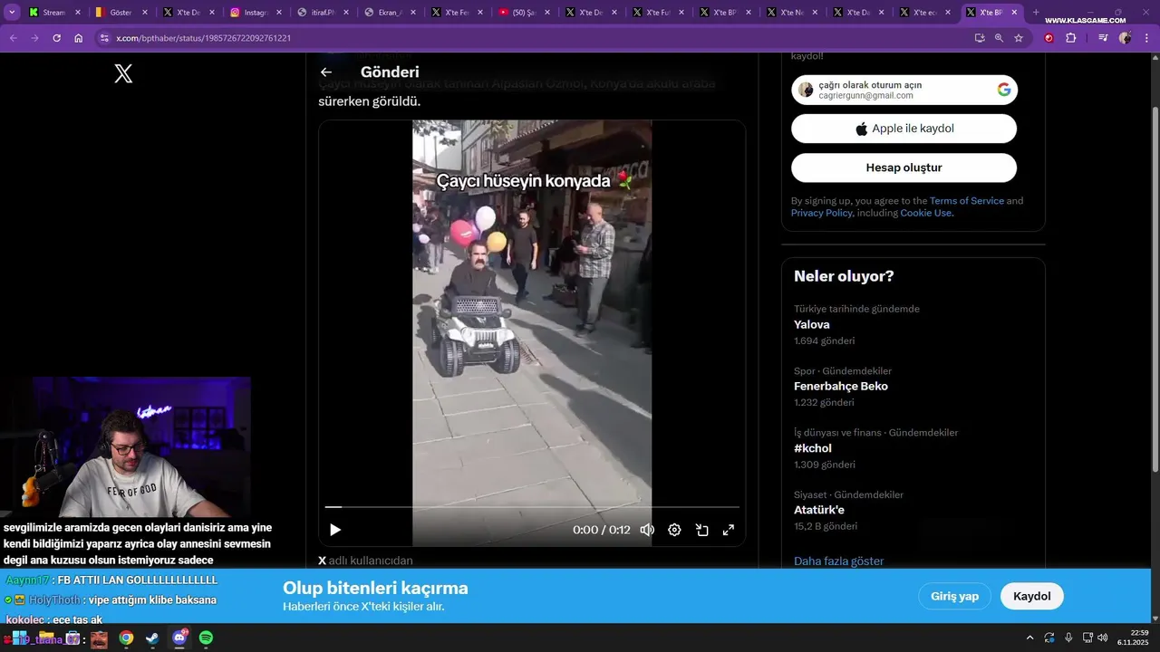Open Chrome from the taskbar
The height and width of the screenshot is (652, 1160).
[x=126, y=638]
